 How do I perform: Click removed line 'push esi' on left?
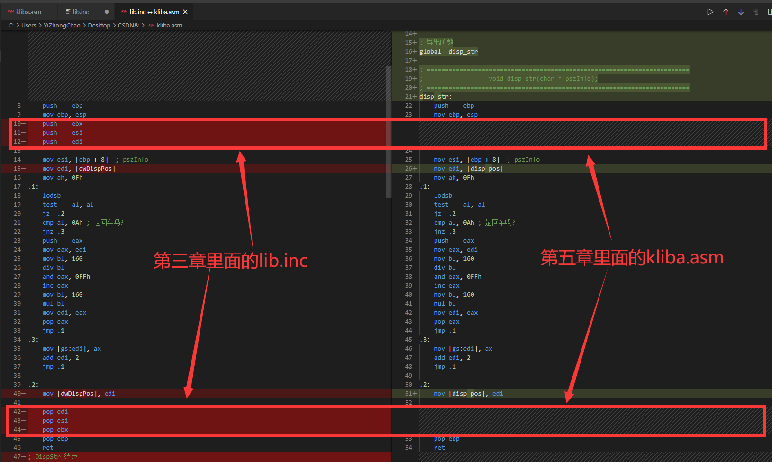63,133
